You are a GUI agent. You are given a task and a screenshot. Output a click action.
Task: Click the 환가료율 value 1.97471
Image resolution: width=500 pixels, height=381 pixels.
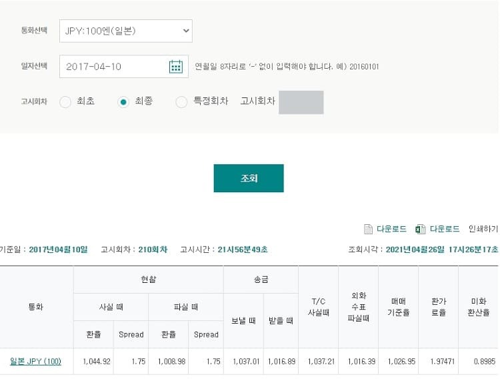[x=442, y=361]
